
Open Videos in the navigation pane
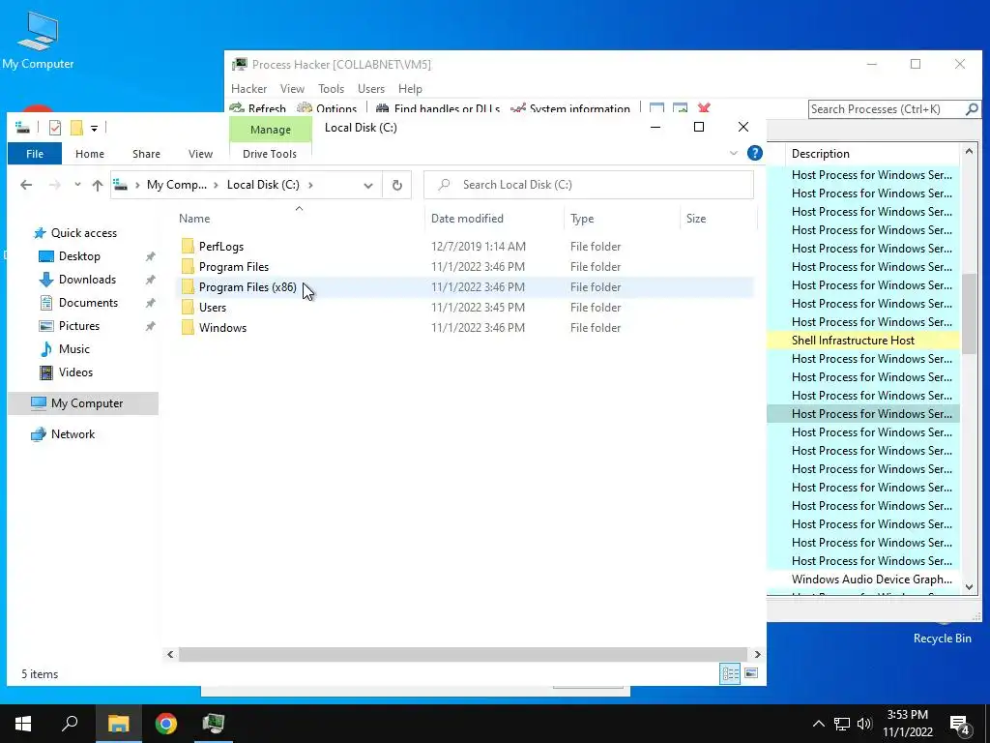point(75,372)
